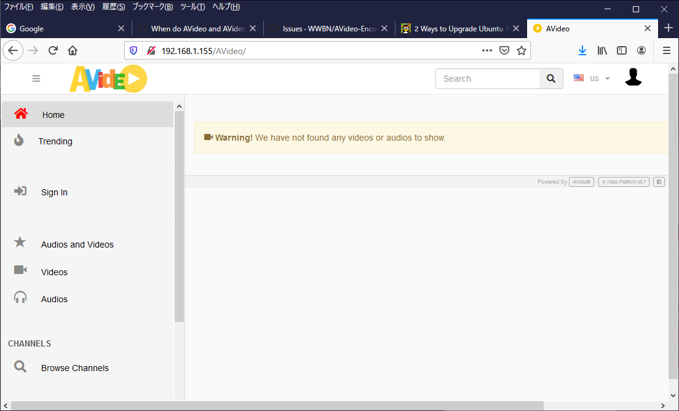Open the ヘルプ(H) menu
This screenshot has width=679, height=411.
click(x=226, y=7)
